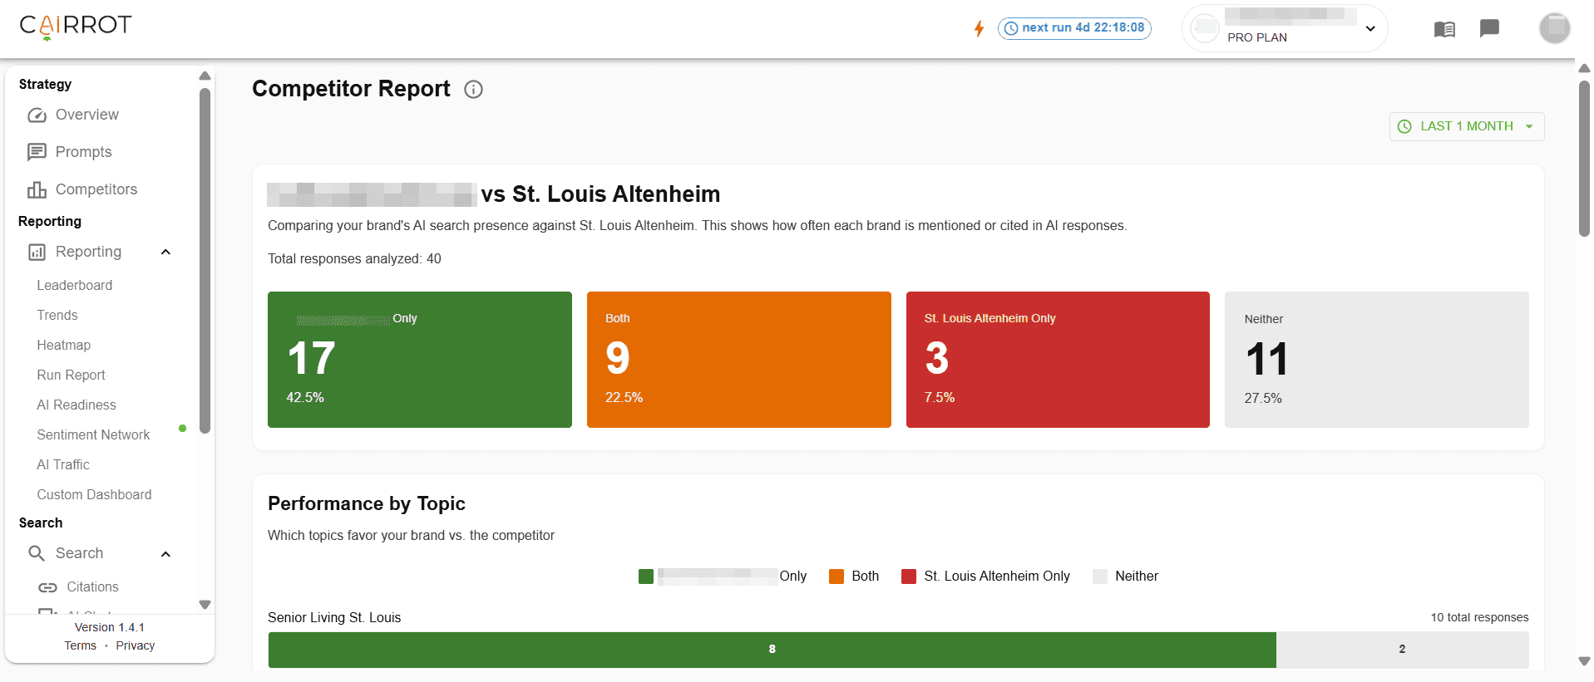Viewport: 1594px width, 682px height.
Task: Click the Senior Living St. Louis topic label
Action: pyautogui.click(x=334, y=617)
